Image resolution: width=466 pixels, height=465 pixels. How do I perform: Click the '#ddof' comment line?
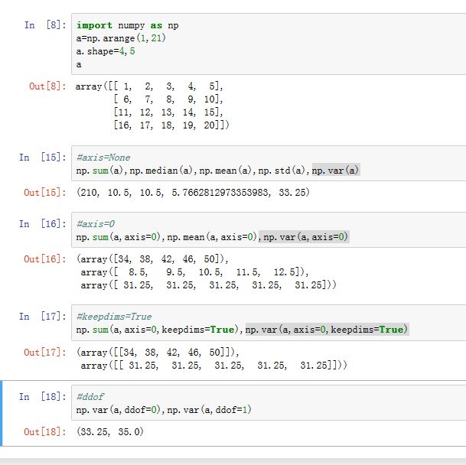click(x=91, y=398)
